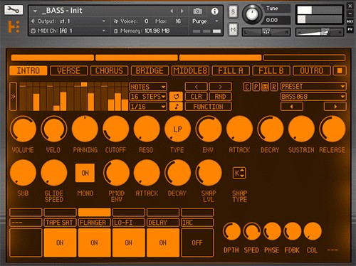
Task: Toggle the empty first effect slot button
Action: (26, 243)
